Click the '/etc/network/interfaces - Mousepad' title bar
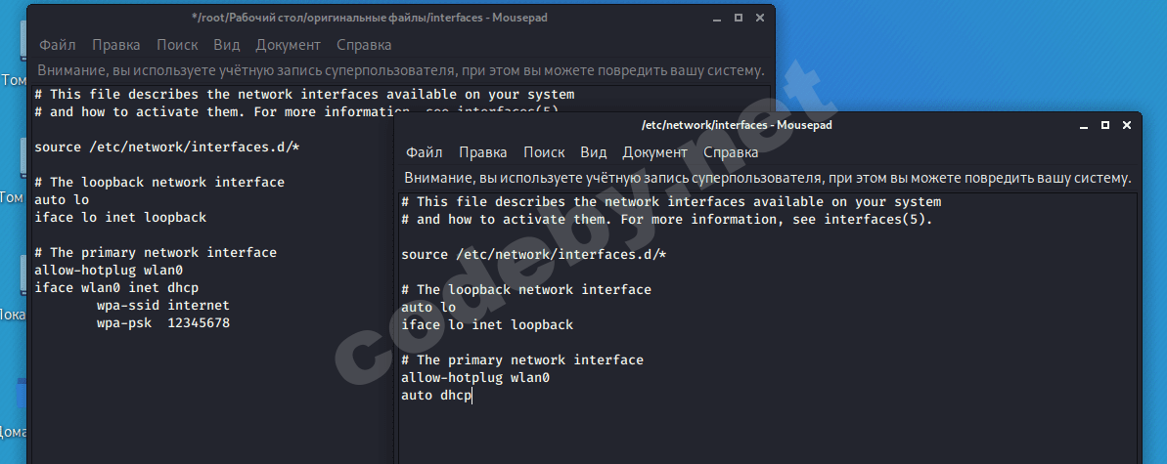Screen dimensions: 1167x464 pyautogui.click(x=736, y=125)
